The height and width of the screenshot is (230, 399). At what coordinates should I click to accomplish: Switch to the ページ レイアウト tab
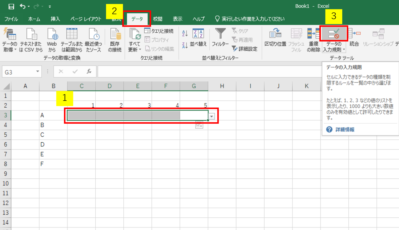click(86, 19)
